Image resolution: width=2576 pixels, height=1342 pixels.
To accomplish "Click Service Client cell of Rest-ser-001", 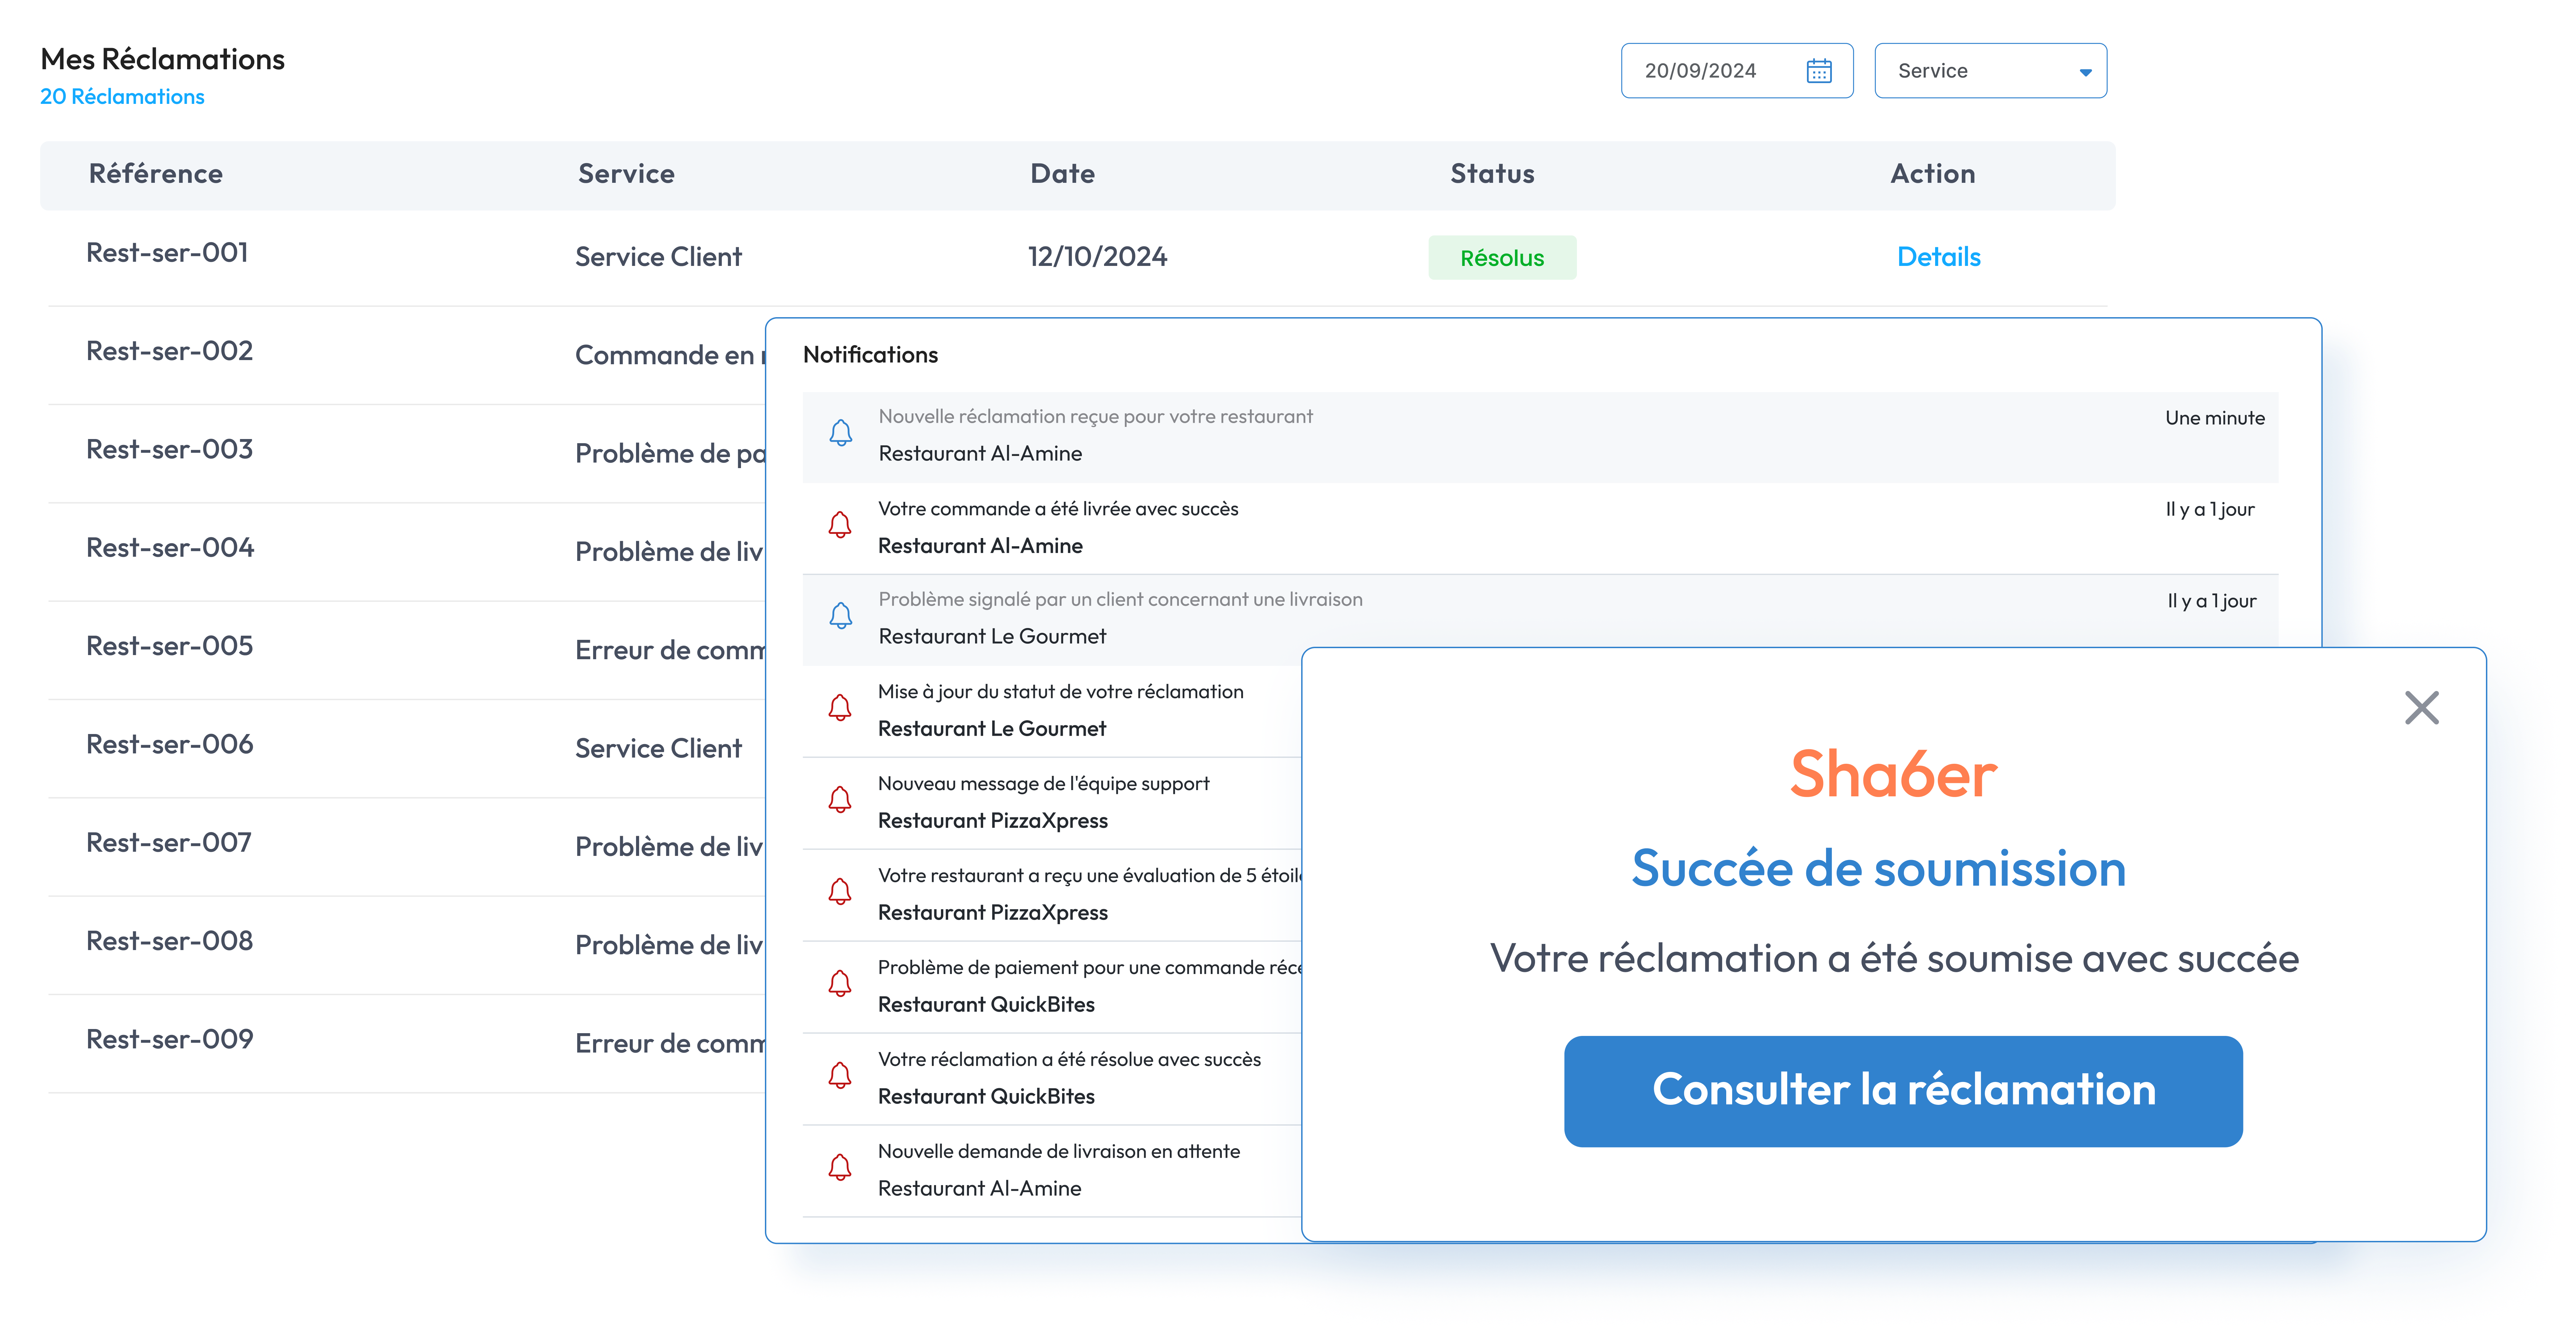I will click(x=658, y=257).
